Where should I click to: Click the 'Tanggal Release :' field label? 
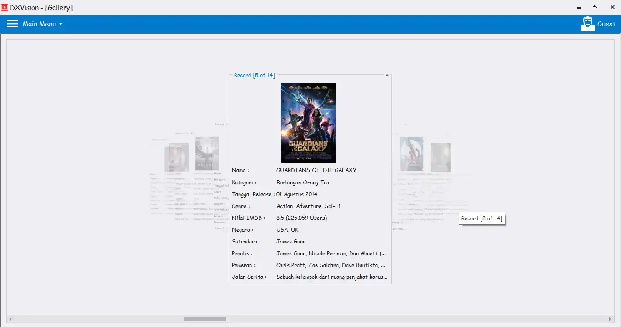253,194
